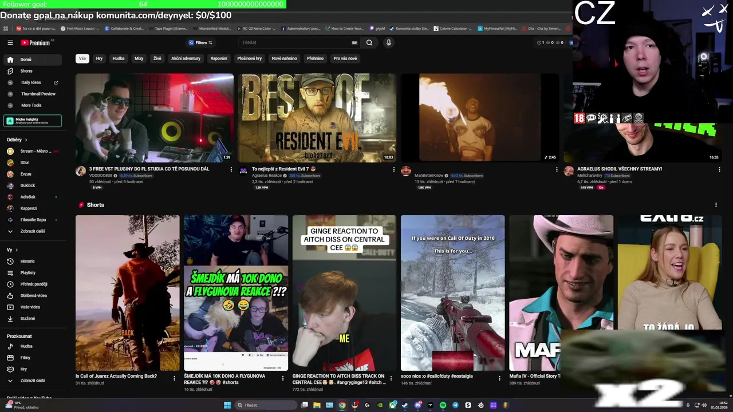The image size is (733, 412).
Task: Open Hry under Prozkoumat
Action: click(x=33, y=369)
